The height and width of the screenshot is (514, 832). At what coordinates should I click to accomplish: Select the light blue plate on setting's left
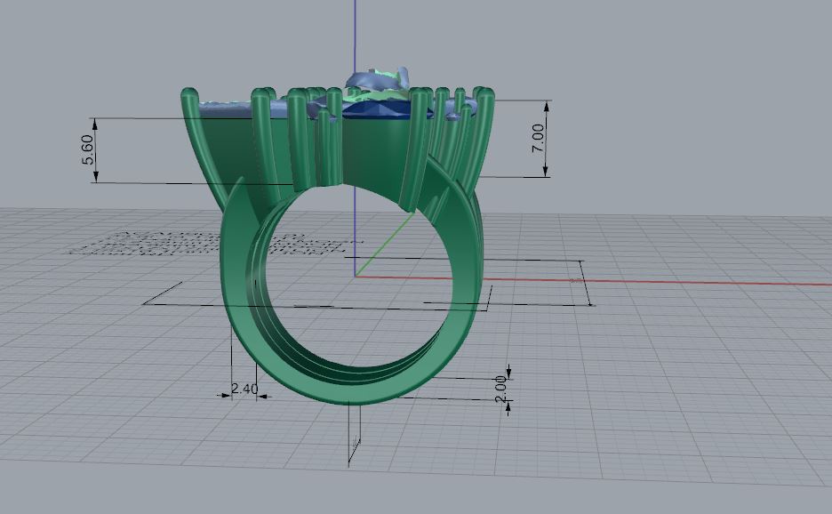[x=227, y=108]
